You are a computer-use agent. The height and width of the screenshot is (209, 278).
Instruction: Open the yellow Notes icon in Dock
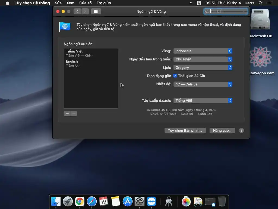click(x=116, y=202)
